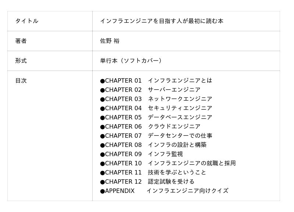The image size is (294, 212).
Task: Click the book title インフラエンジニアを目指す人が最初に読む本
Action: (162, 21)
